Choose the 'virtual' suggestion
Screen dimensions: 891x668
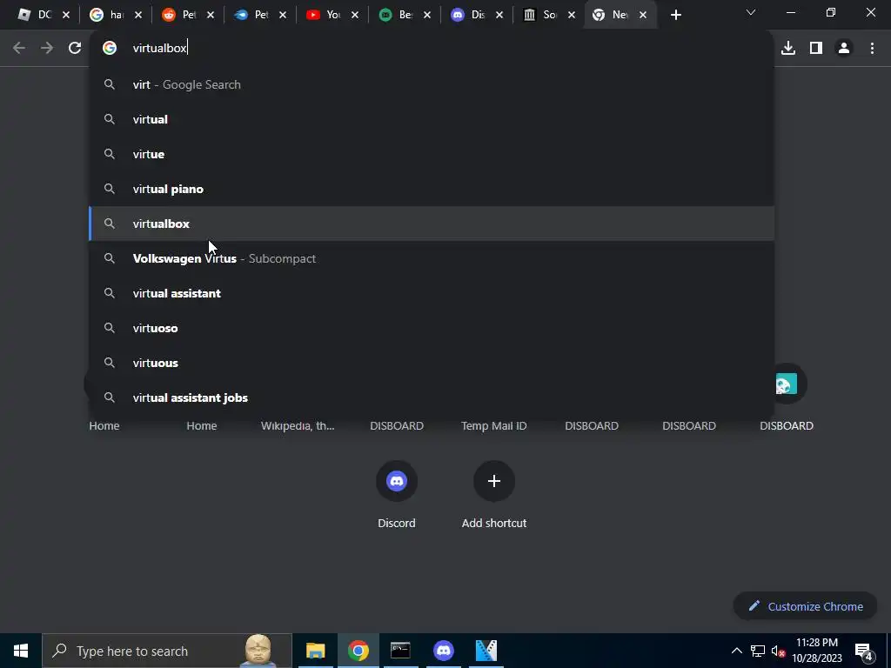tap(432, 119)
